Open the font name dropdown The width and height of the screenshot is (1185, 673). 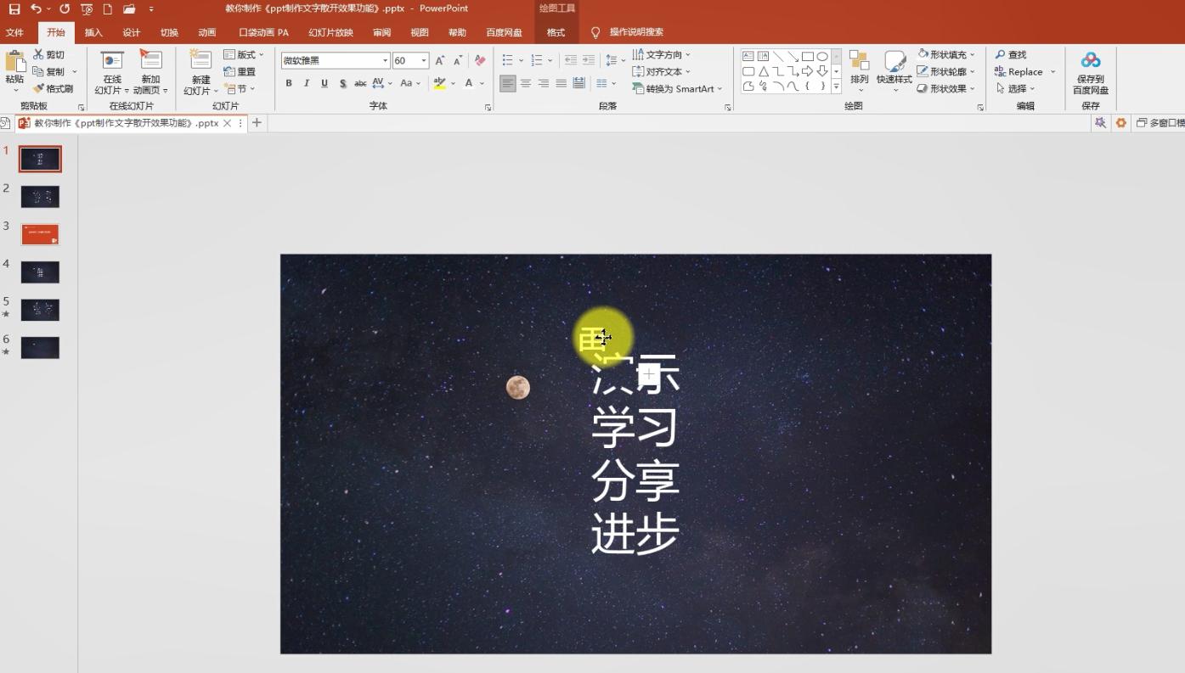click(385, 60)
